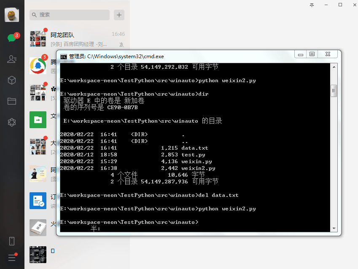Open the Moments shutter icon
358x269 pixels.
click(x=12, y=122)
